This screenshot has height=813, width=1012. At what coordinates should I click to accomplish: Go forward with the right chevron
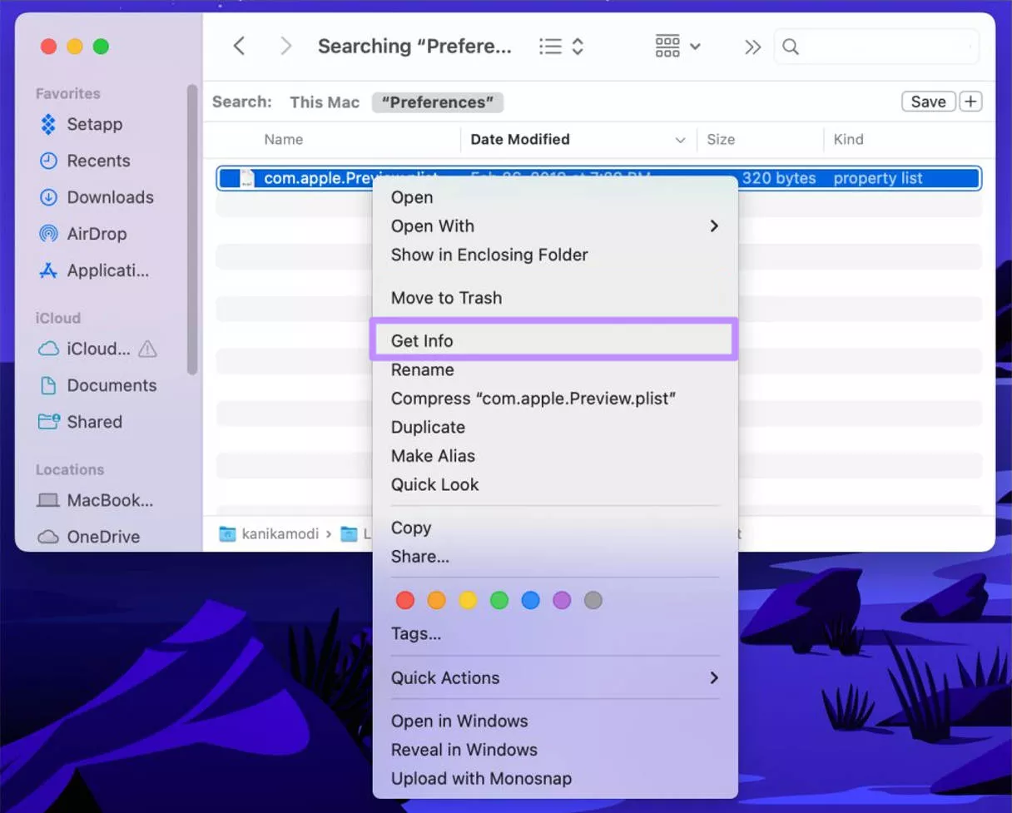click(285, 46)
